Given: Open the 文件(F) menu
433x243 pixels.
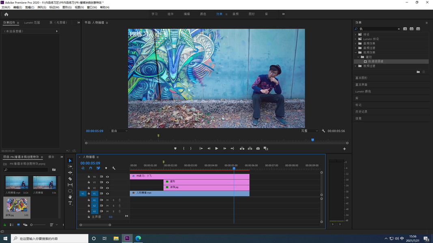Looking at the screenshot, I should point(6,7).
